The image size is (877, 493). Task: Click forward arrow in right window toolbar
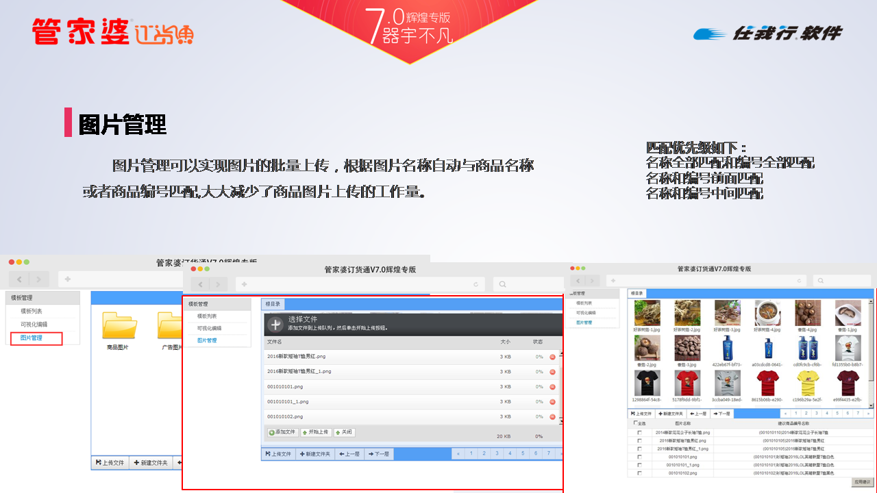click(x=593, y=281)
